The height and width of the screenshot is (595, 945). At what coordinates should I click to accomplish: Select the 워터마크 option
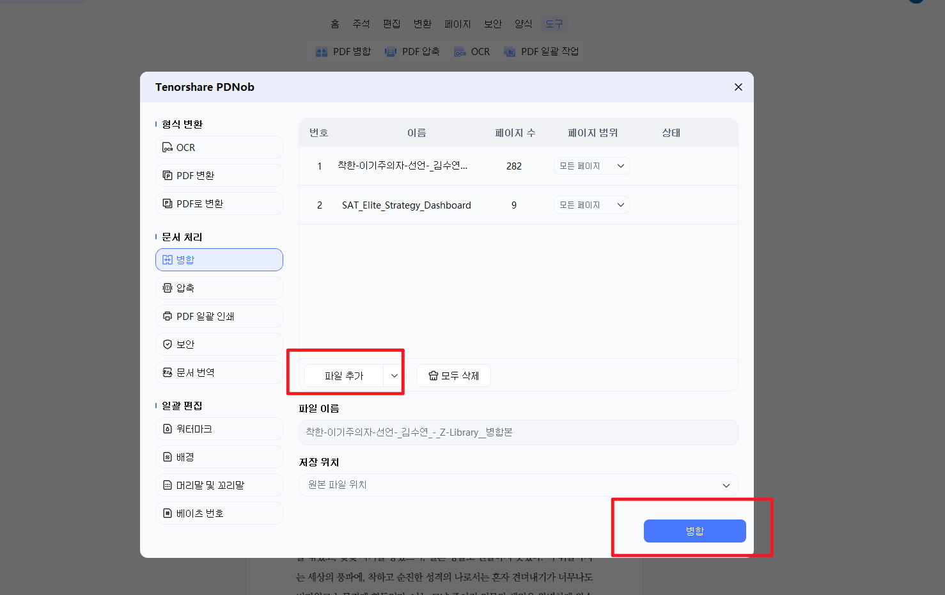219,429
